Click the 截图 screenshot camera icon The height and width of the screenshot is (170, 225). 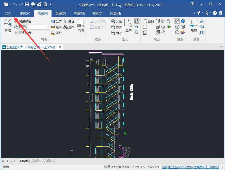coord(81,27)
